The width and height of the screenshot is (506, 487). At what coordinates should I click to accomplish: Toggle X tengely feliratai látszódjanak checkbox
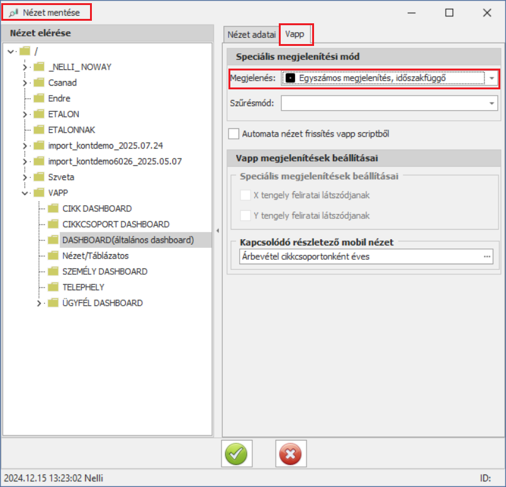click(x=245, y=195)
